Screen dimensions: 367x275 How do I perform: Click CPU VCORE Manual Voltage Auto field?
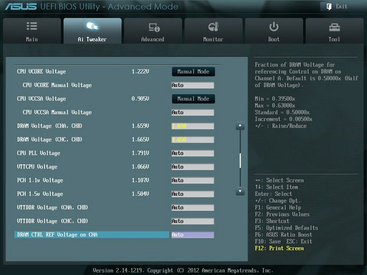pos(193,85)
